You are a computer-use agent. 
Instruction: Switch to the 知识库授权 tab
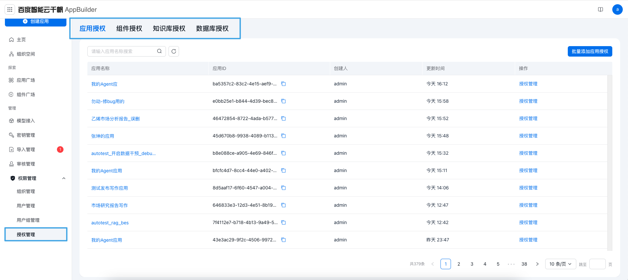(x=169, y=28)
